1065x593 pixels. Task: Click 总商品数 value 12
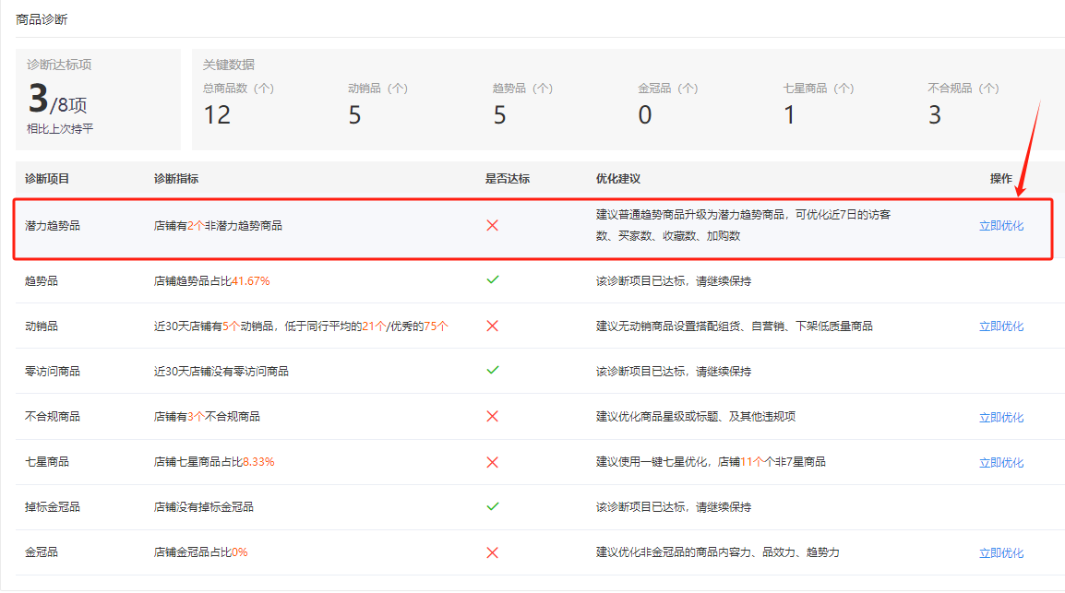coord(218,114)
